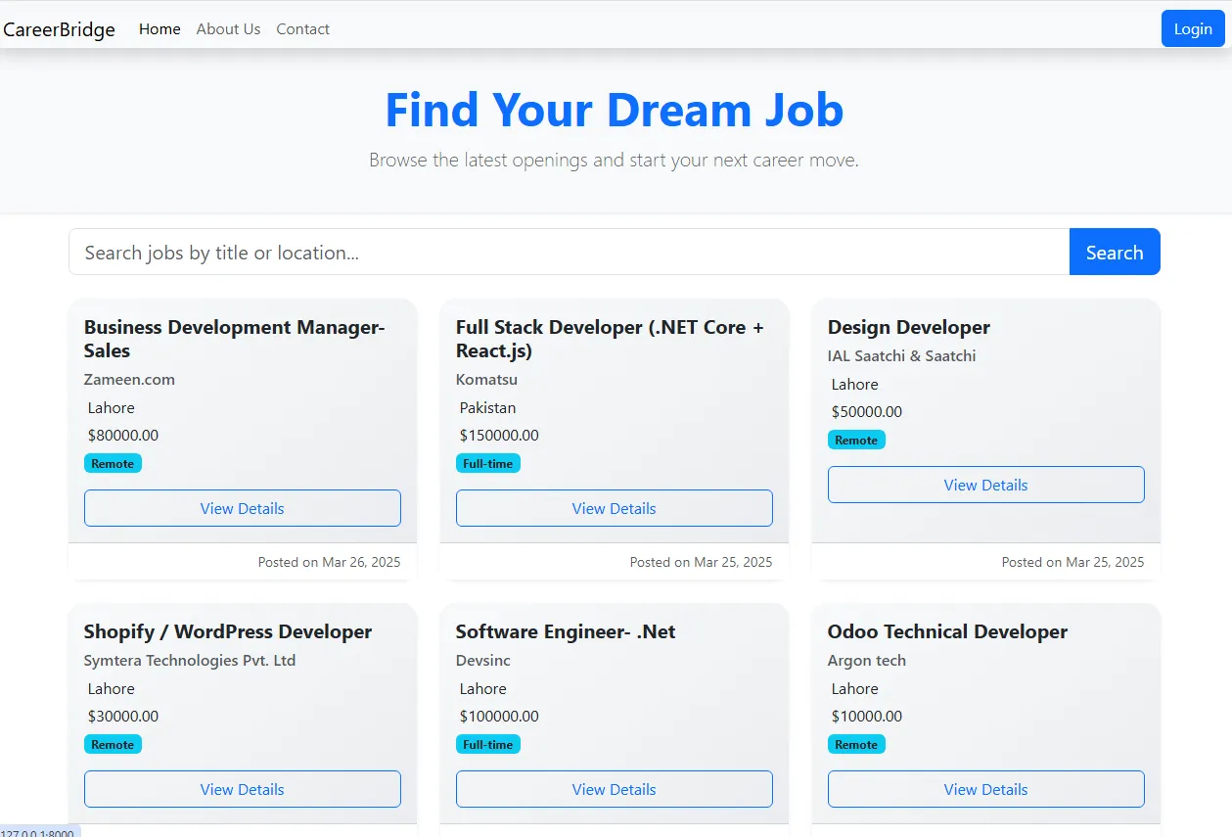The width and height of the screenshot is (1232, 837).
Task: Click the Full Stack Developer (.NET Core + React.js) title
Action: point(610,339)
